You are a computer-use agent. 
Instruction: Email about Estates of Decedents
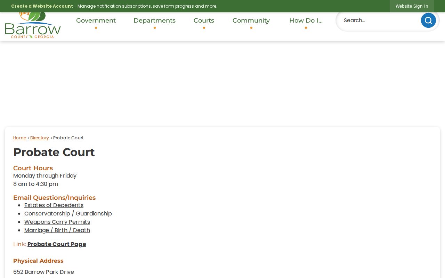(54, 205)
